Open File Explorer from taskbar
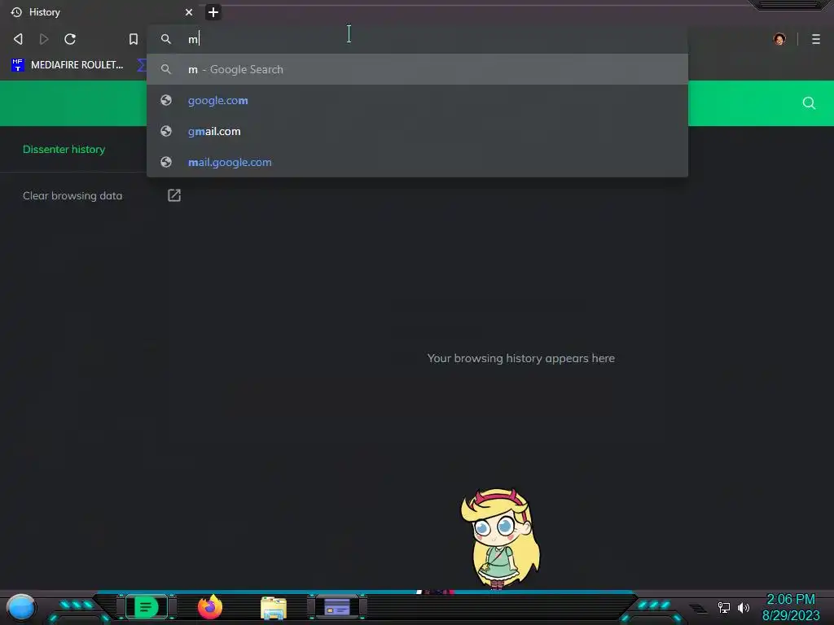834x625 pixels. click(274, 608)
